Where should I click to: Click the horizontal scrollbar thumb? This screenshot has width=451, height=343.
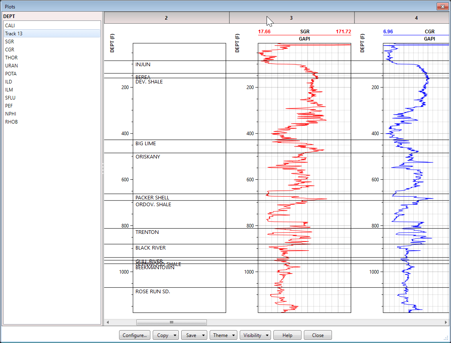tap(171, 322)
